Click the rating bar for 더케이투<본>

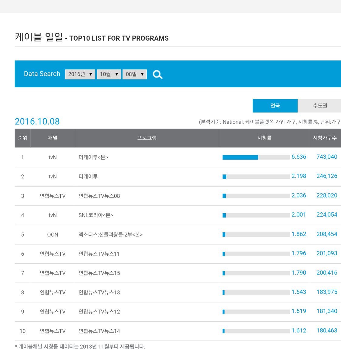click(256, 157)
